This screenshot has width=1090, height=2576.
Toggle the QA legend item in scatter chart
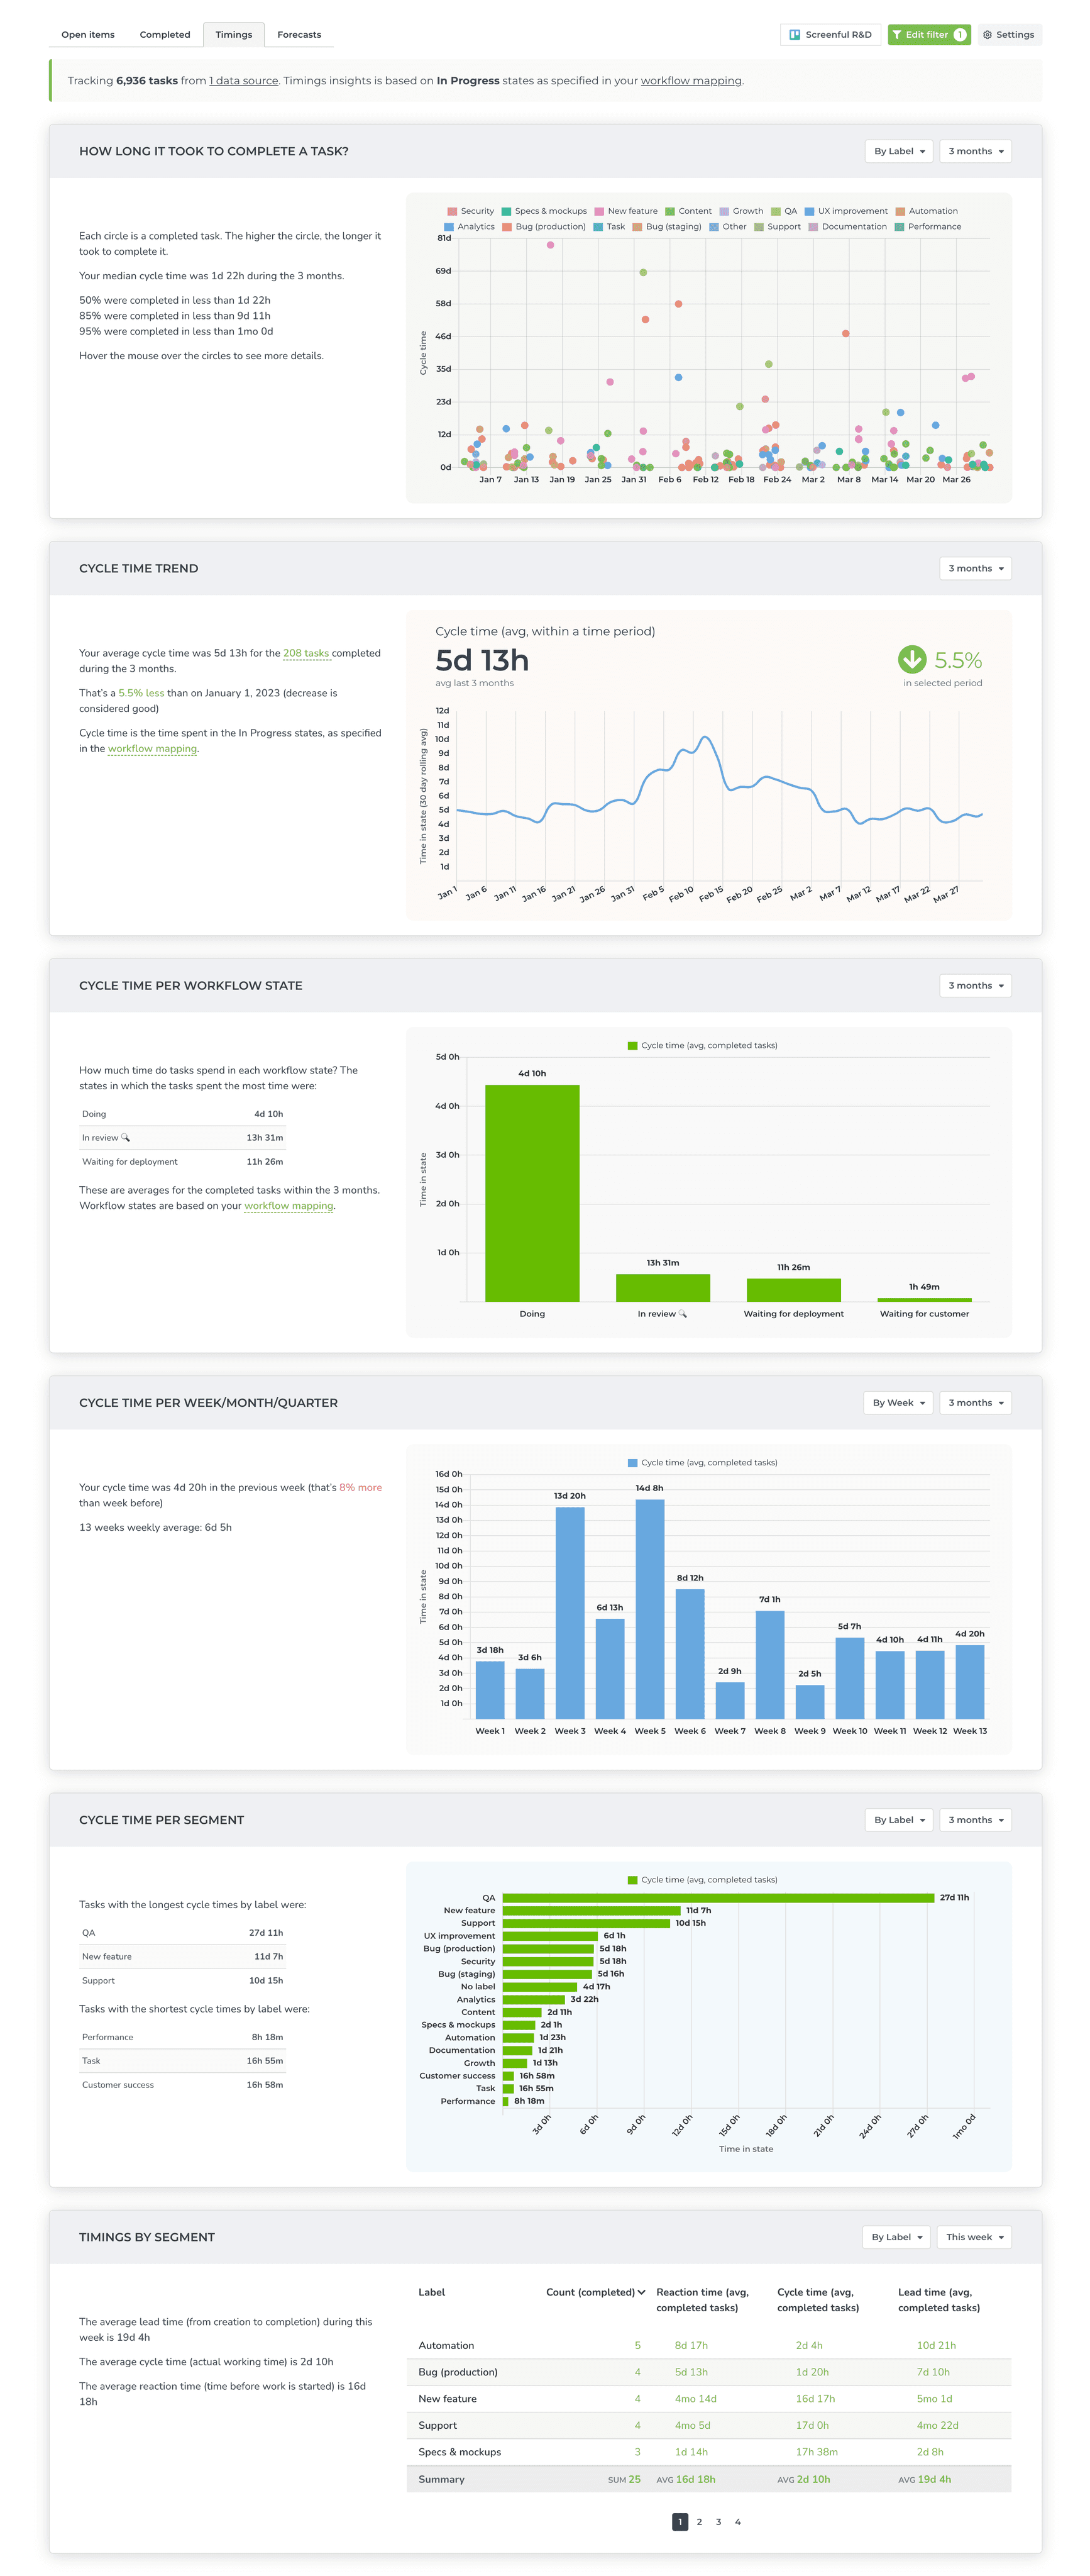[x=784, y=211]
